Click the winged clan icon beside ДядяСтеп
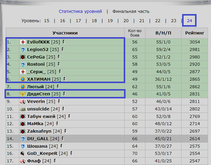Viewport: 211px width, 165px height. pos(23,94)
